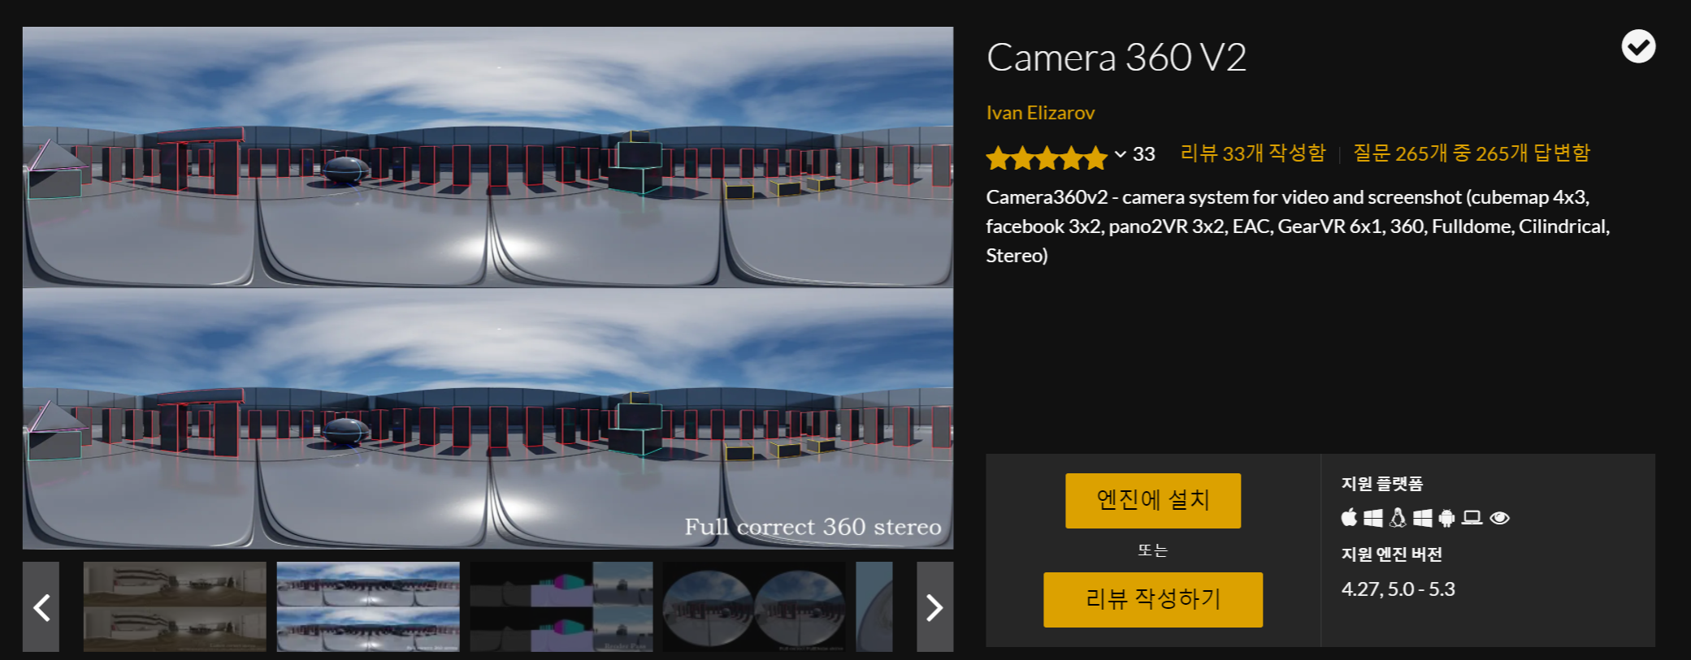Click the eye VR platform icon

pos(1500,518)
